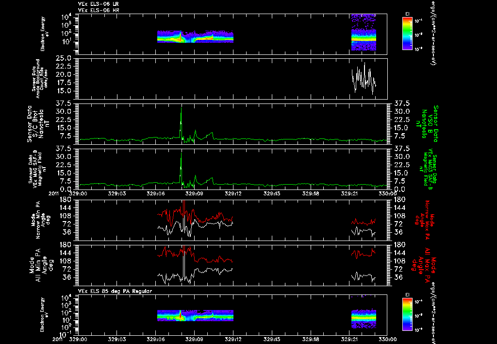
Task: Click the 'All Min PA Angle' axis label
Action: (x=41, y=265)
